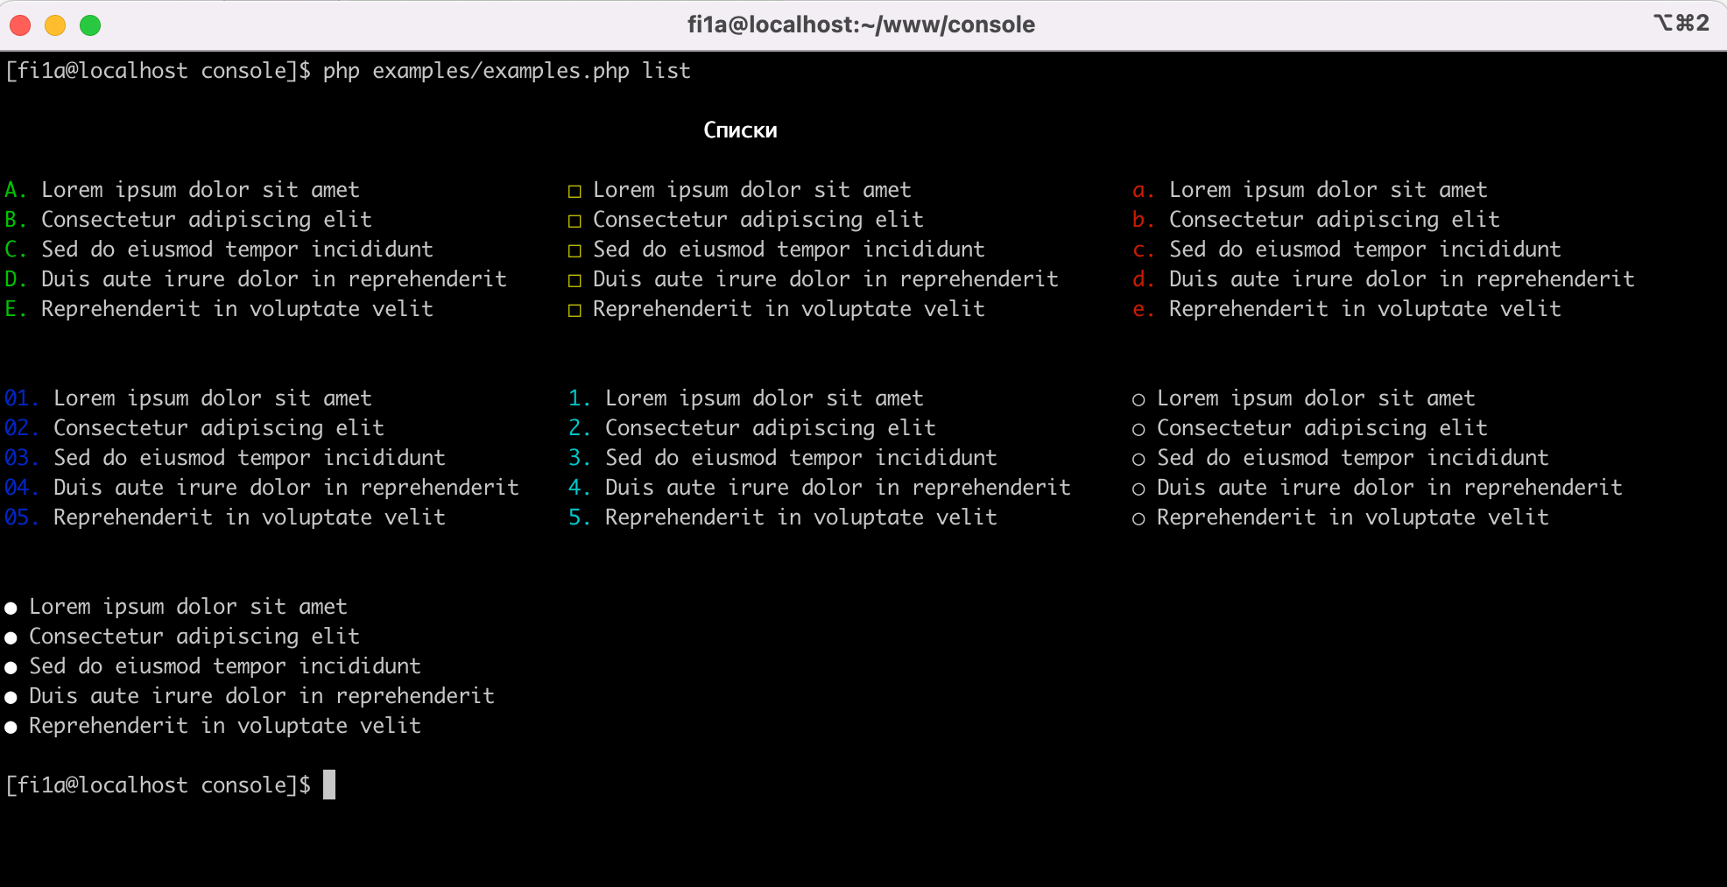
Task: Click the bottom '[fi1a@localhost console]$' prompt
Action: tap(158, 785)
